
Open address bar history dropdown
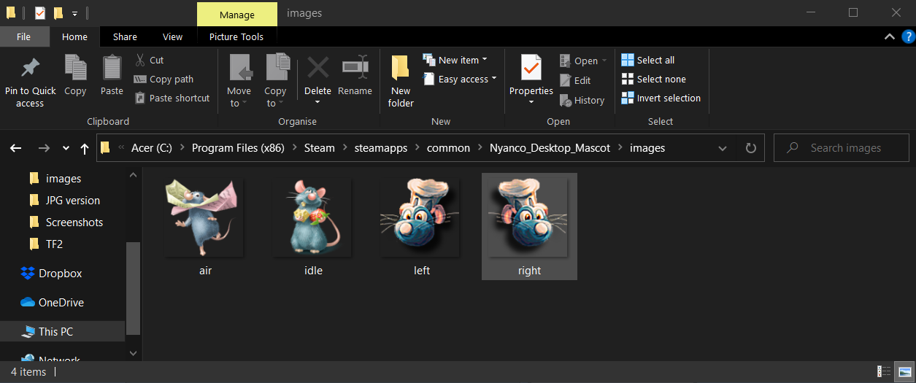pyautogui.click(x=723, y=148)
